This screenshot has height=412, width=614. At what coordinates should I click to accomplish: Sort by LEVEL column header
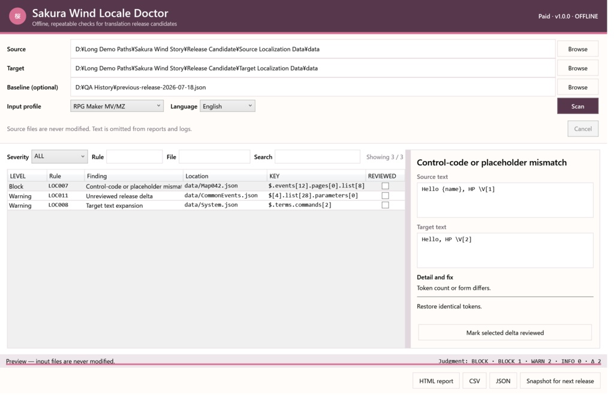click(x=26, y=176)
